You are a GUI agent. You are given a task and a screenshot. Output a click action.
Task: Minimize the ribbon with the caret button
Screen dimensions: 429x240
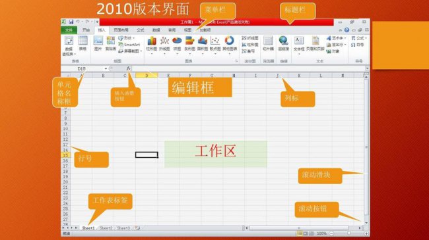341,30
